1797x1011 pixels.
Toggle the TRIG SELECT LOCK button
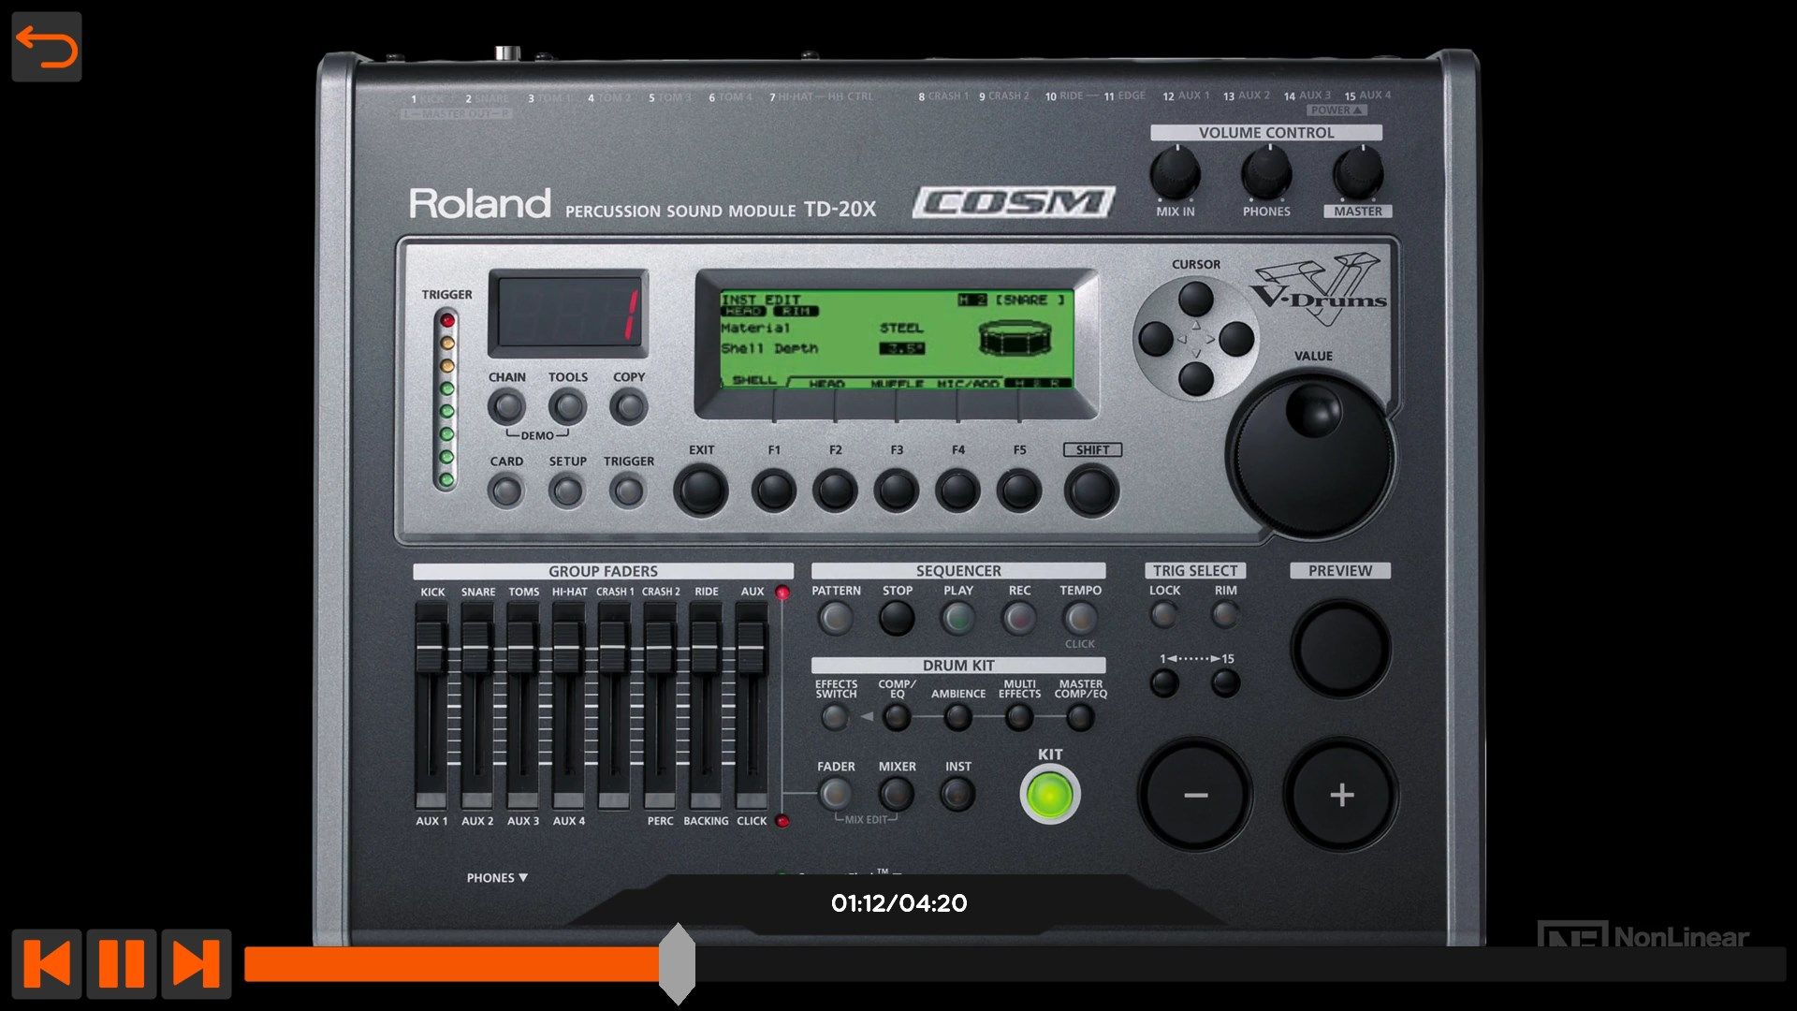(1164, 615)
